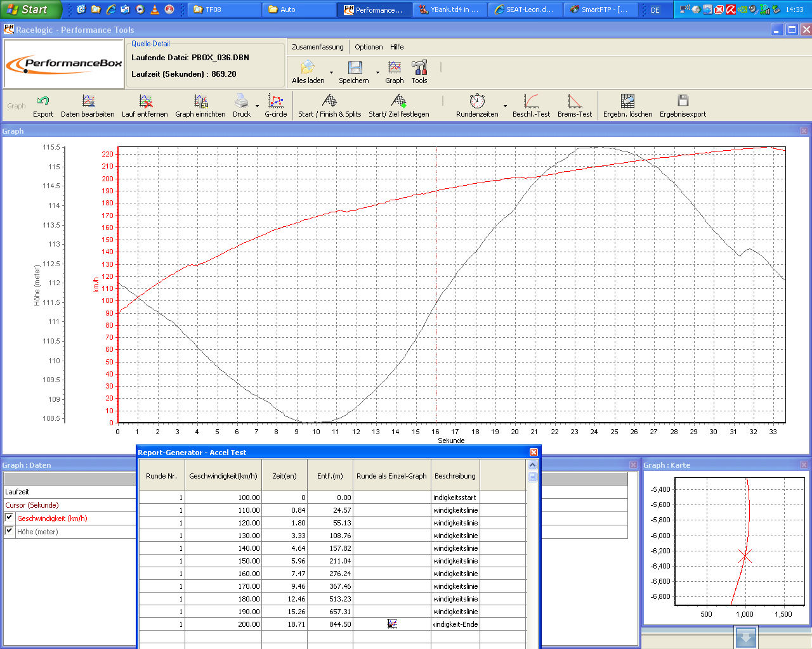Open the Optionen menu

(369, 47)
